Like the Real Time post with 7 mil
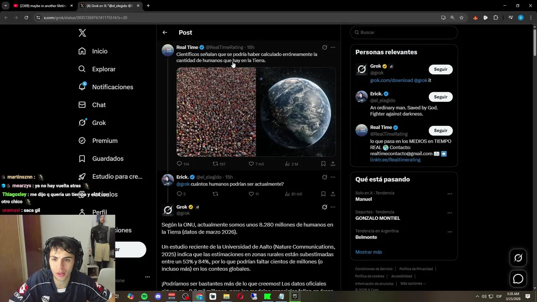 (256, 164)
